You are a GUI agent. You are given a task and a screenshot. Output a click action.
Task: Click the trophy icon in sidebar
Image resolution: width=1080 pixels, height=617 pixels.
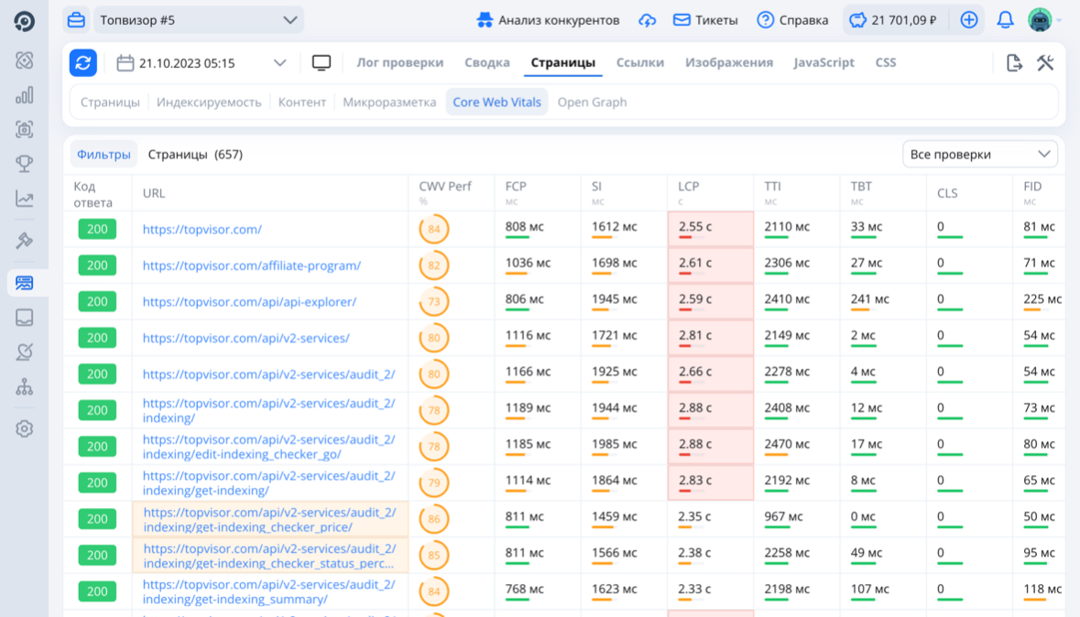click(25, 164)
